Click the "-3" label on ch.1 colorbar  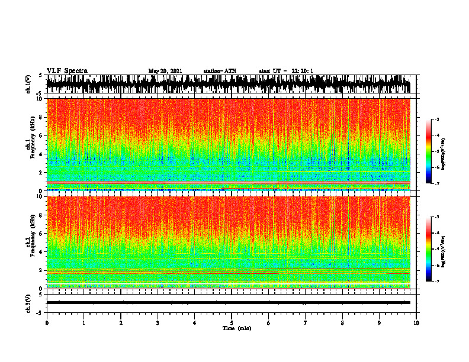click(x=437, y=119)
